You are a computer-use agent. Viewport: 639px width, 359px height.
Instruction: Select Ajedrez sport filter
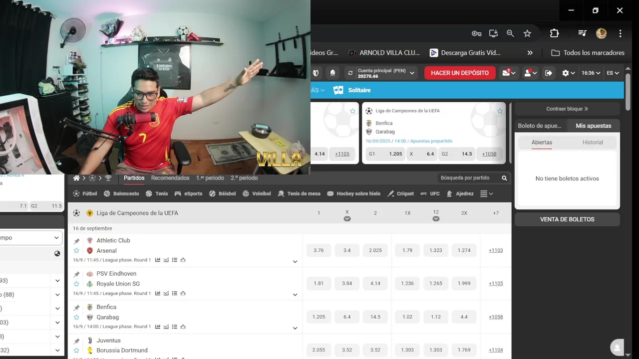(x=460, y=193)
